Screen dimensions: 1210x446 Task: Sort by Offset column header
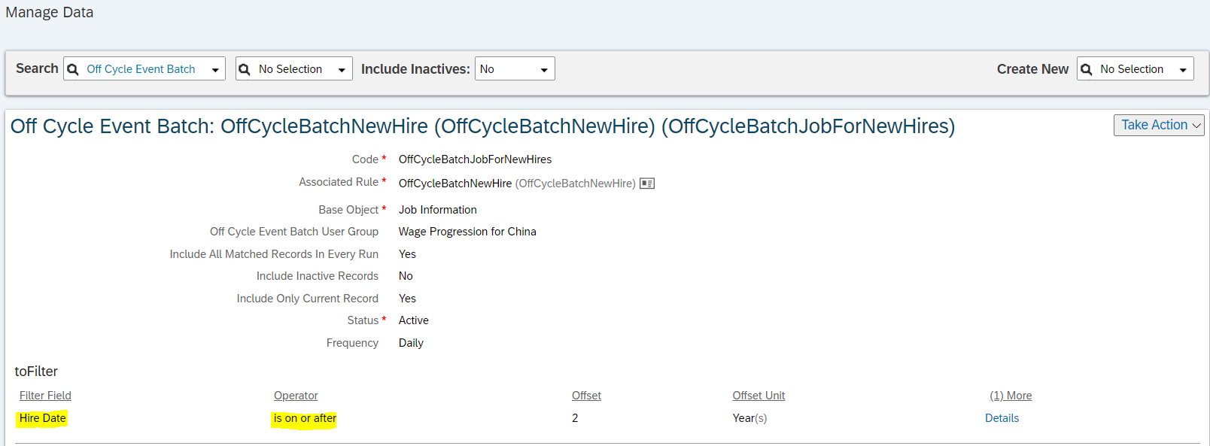tap(586, 396)
